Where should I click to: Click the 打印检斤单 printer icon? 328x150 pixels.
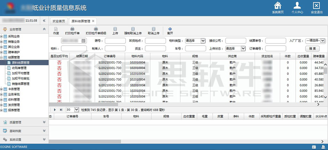pyautogui.click(x=72, y=29)
